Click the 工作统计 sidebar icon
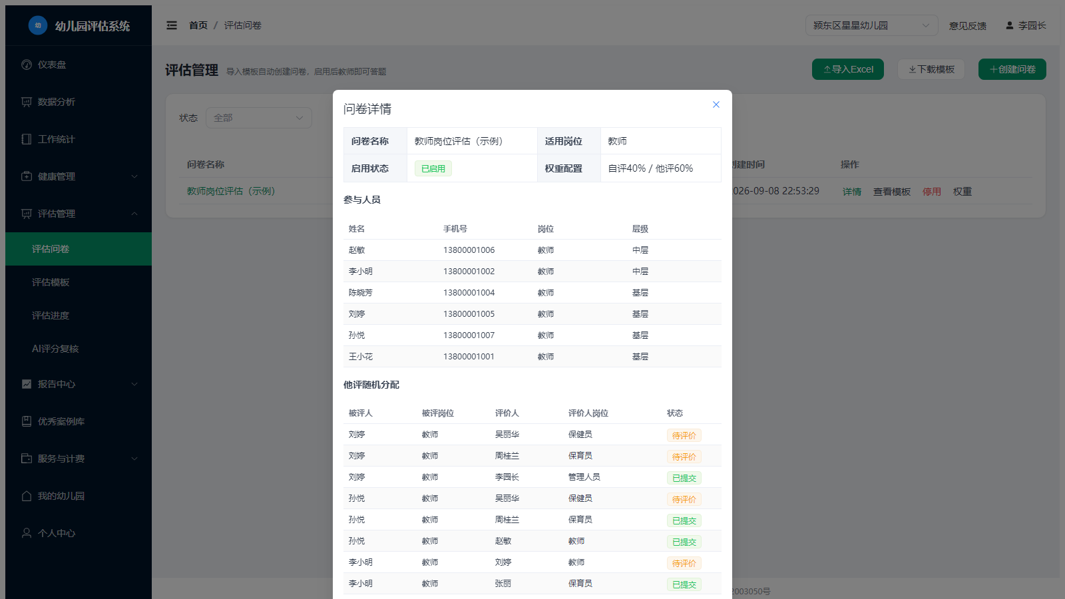1065x599 pixels. point(27,139)
